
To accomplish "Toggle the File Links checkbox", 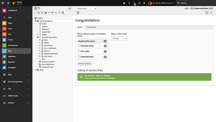I will point(79,51).
